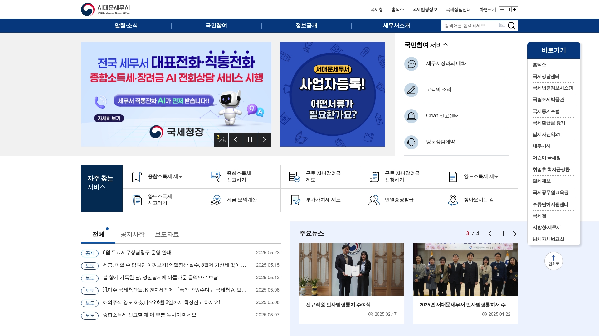Click the 양도소득세 신고하기 document icon
This screenshot has height=336, width=599.
tap(137, 200)
